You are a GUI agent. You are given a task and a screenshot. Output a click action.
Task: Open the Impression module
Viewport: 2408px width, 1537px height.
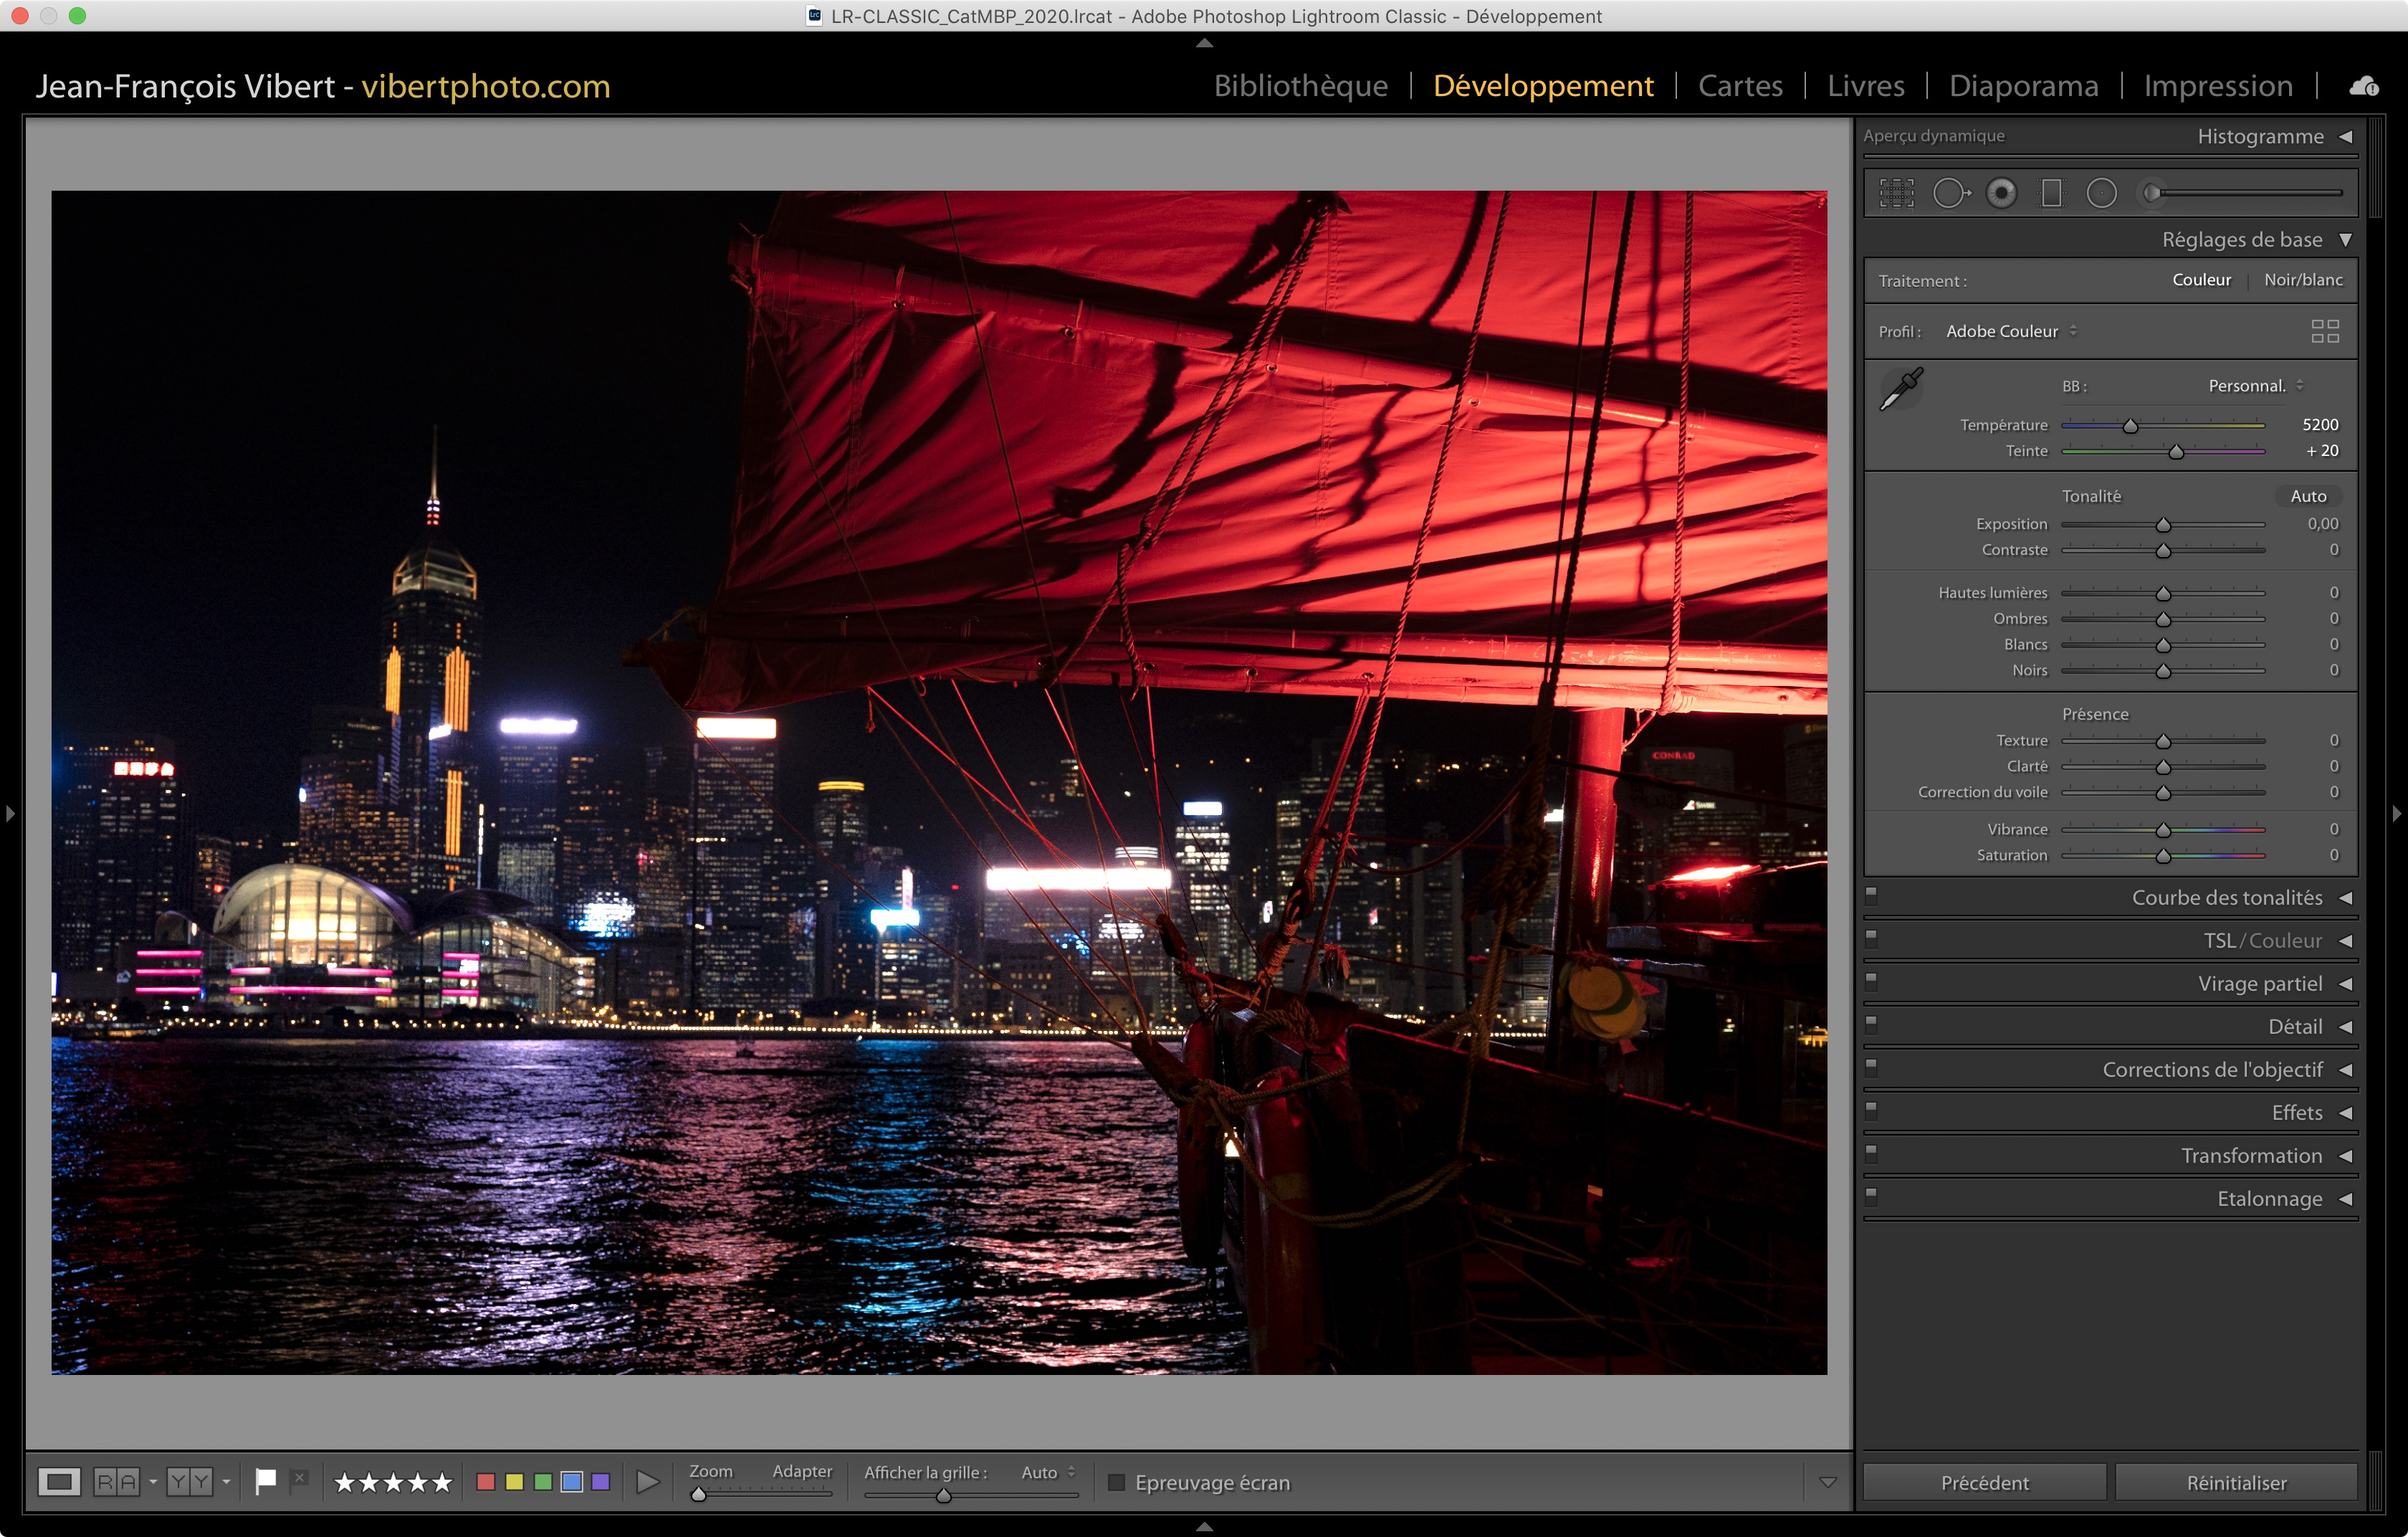(x=2217, y=86)
